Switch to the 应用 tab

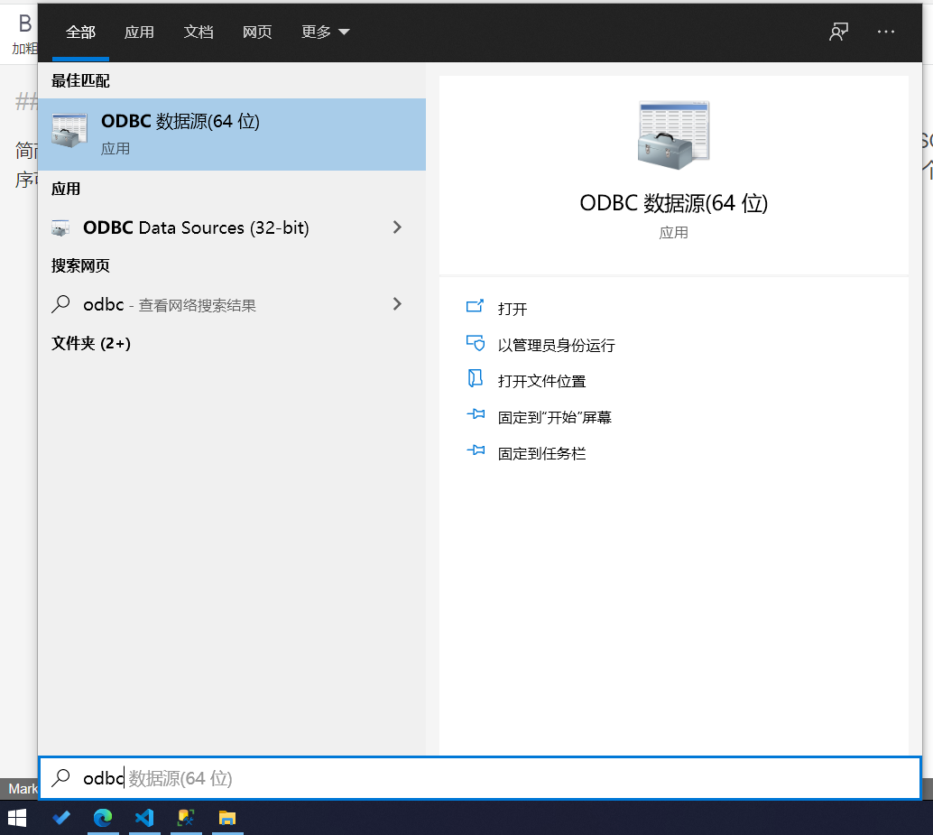[x=139, y=32]
